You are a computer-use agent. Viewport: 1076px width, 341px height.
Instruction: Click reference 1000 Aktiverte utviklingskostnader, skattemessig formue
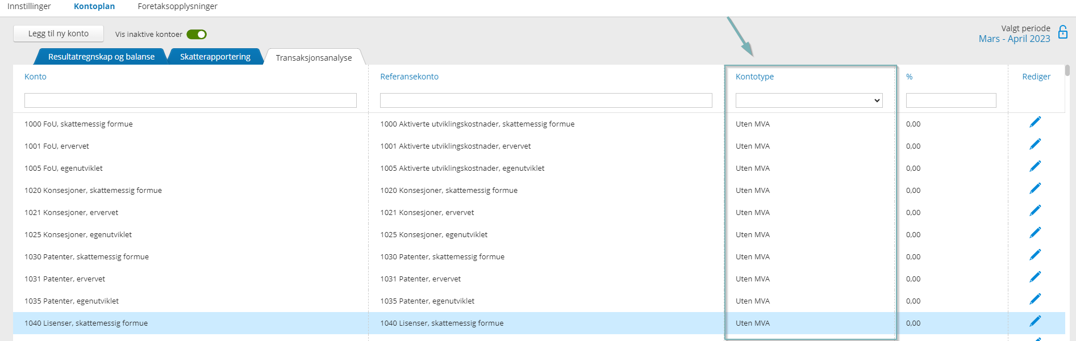click(477, 124)
